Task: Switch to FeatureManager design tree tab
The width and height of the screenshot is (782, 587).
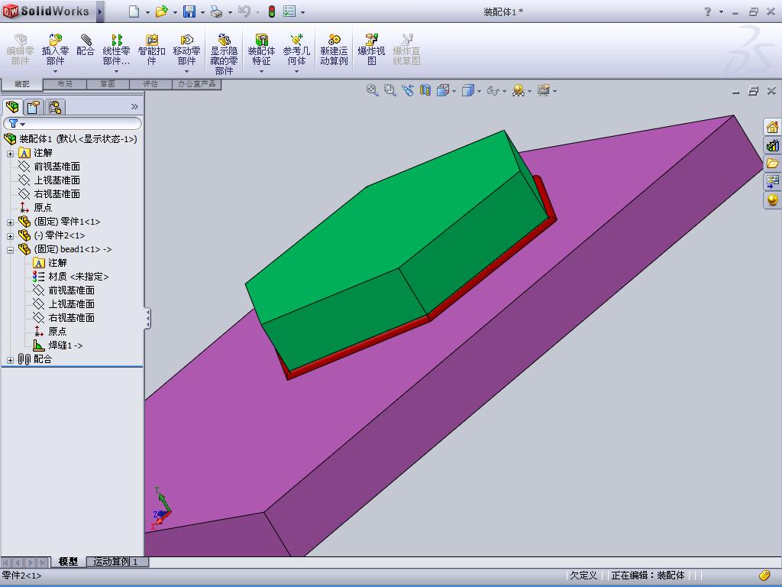Action: (12, 106)
